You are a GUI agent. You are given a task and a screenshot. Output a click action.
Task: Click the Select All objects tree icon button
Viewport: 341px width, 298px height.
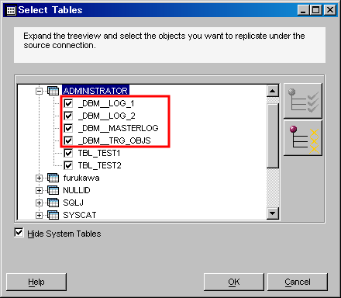[x=303, y=101]
